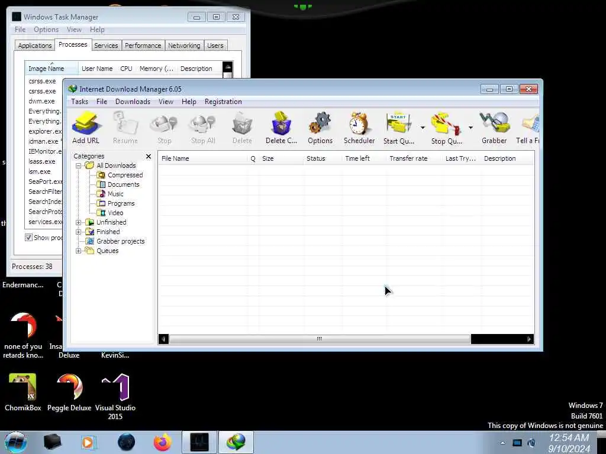Open the Registration menu in IDM
The height and width of the screenshot is (454, 606).
click(x=223, y=102)
